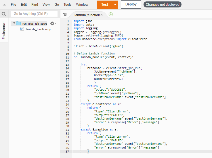Image resolution: width=212 pixels, height=158 pixels.
Task: Switch to the lambda_function editor tab
Action: [86, 15]
